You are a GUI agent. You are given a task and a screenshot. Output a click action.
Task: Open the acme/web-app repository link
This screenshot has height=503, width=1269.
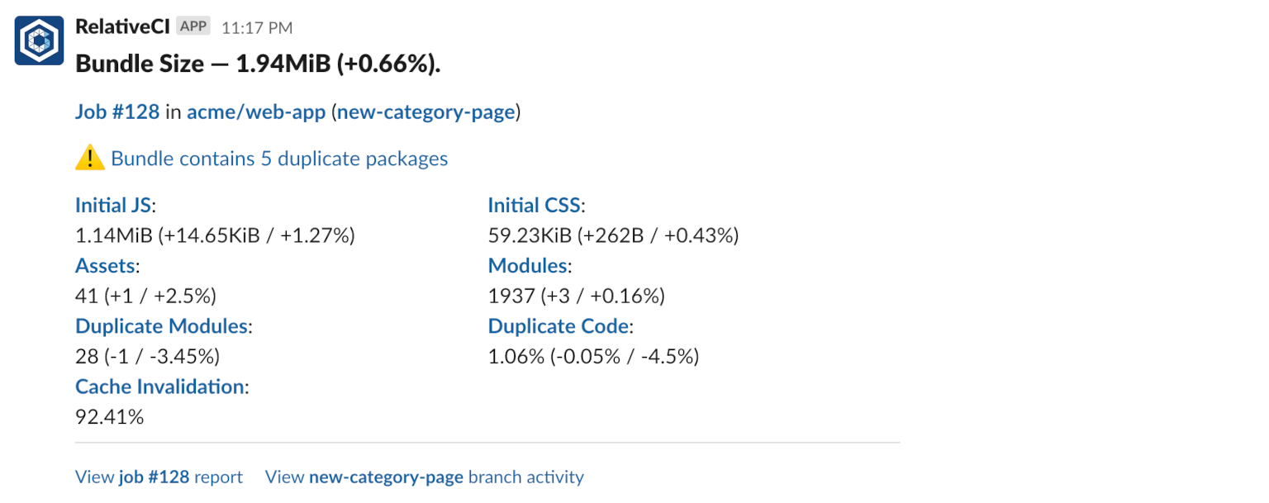256,112
